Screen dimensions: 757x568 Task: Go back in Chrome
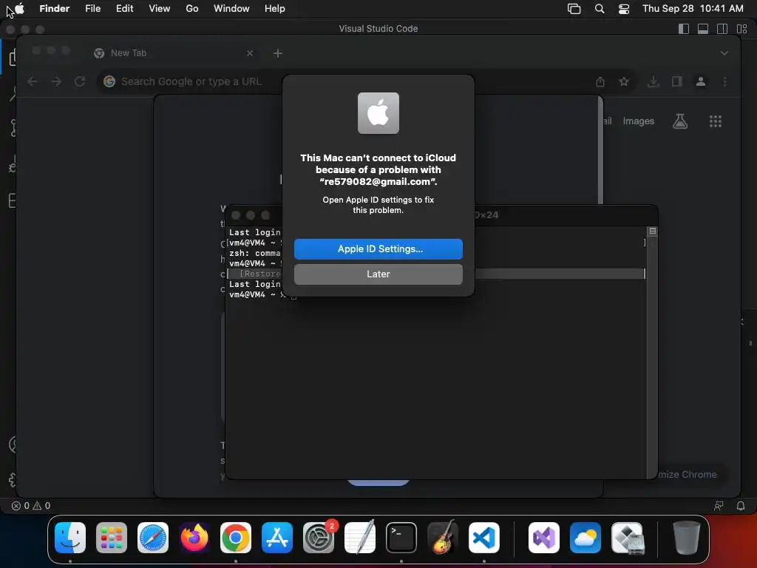(33, 81)
